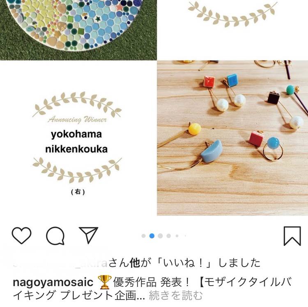The width and height of the screenshot is (308, 307).
Task: Open the earrings photo on wood
Action: point(232,138)
